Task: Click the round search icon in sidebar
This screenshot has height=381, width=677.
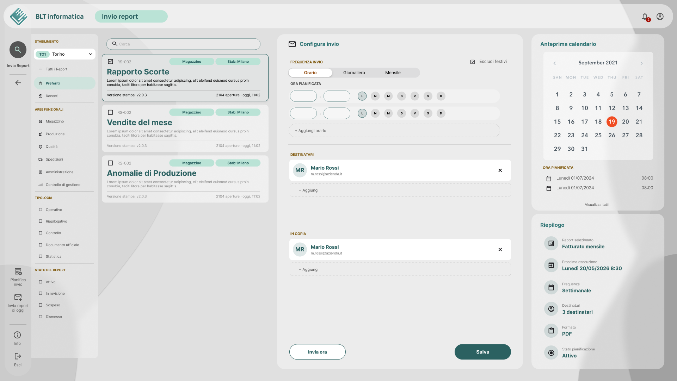Action: coord(18,50)
